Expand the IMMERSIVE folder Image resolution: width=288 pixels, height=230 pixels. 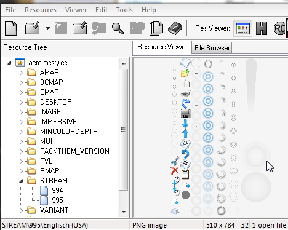pyautogui.click(x=21, y=122)
